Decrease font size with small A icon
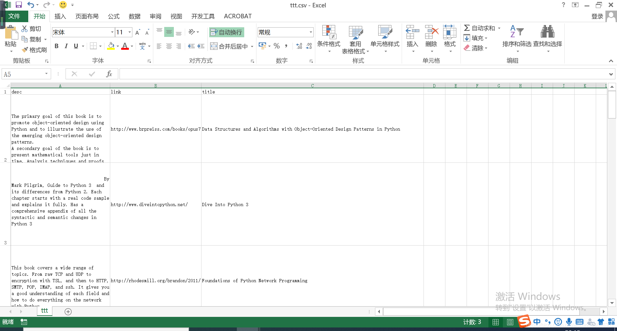The width and height of the screenshot is (617, 331). 147,32
